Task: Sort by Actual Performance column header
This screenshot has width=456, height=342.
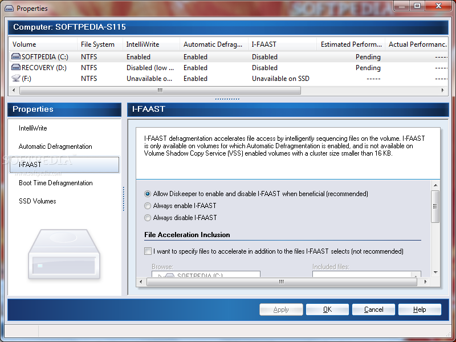Action: (x=417, y=44)
